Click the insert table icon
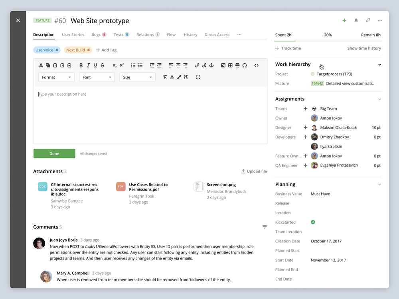 click(x=230, y=65)
